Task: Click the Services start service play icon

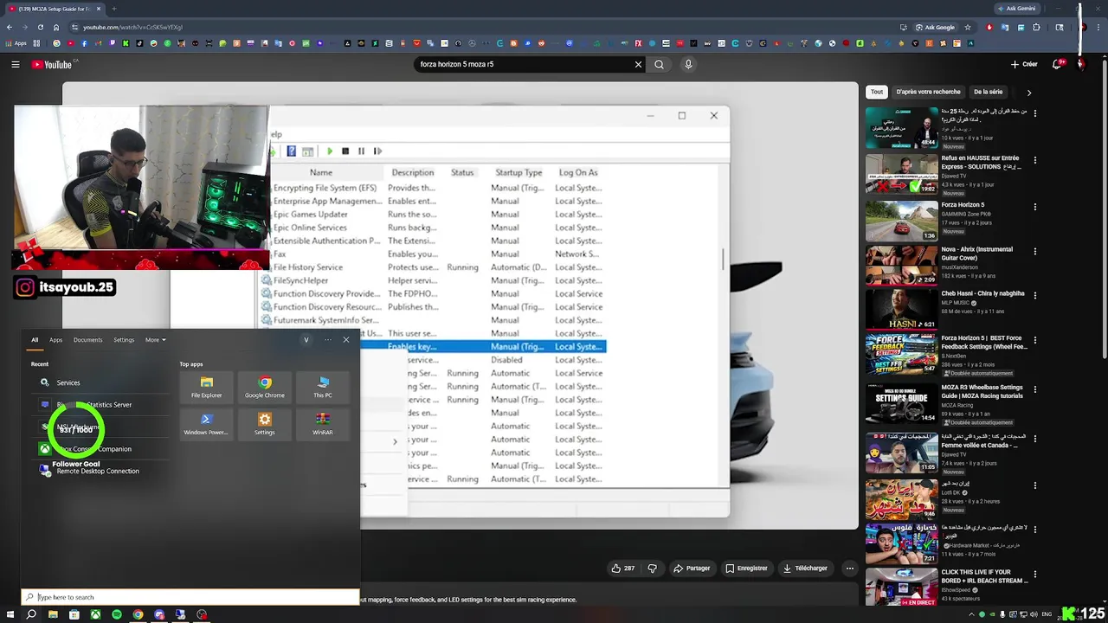Action: coord(329,151)
